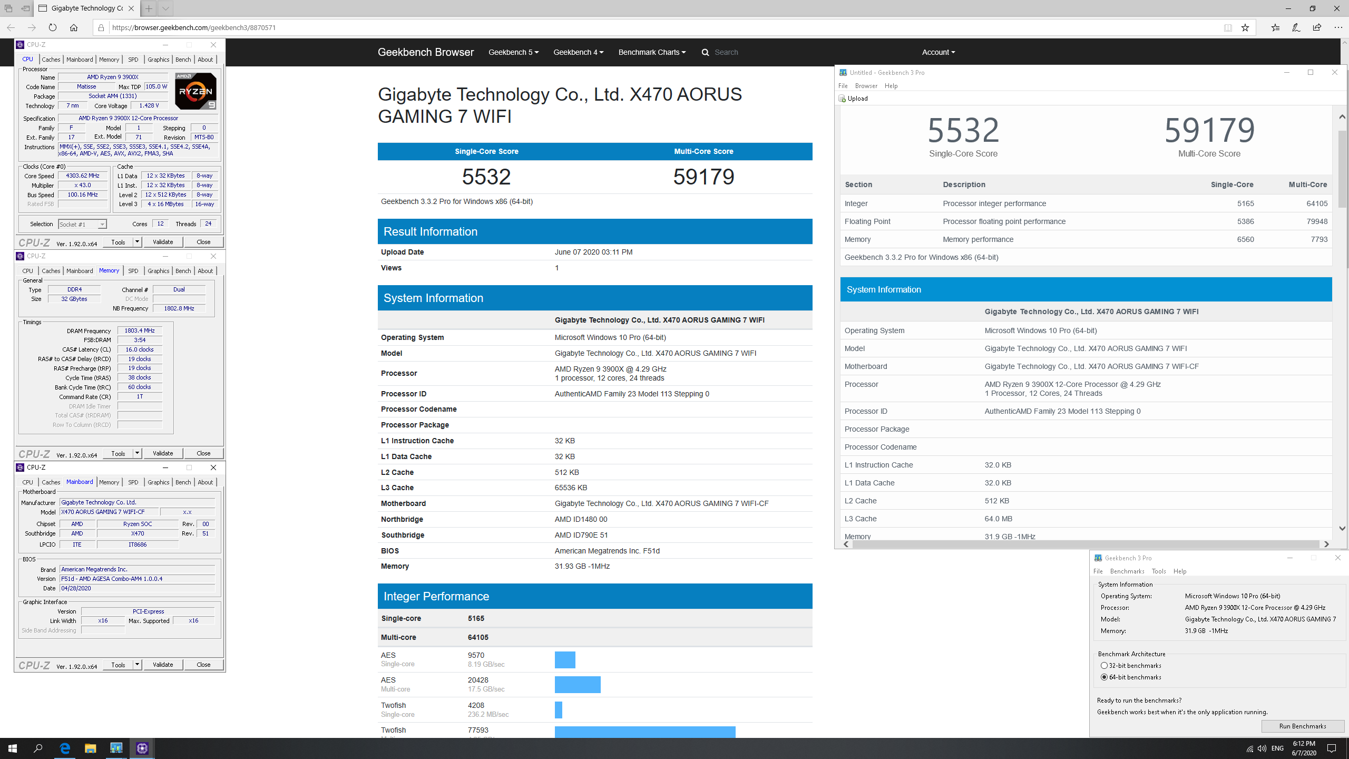Open Graphics tab in Mainboard CPU-Z window
This screenshot has height=759, width=1349.
pyautogui.click(x=159, y=482)
